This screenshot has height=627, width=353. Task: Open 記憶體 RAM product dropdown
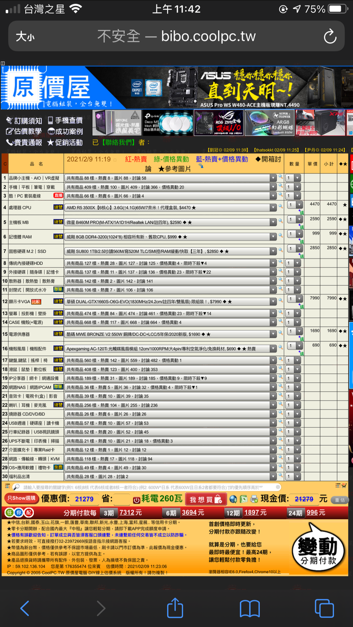point(171,237)
